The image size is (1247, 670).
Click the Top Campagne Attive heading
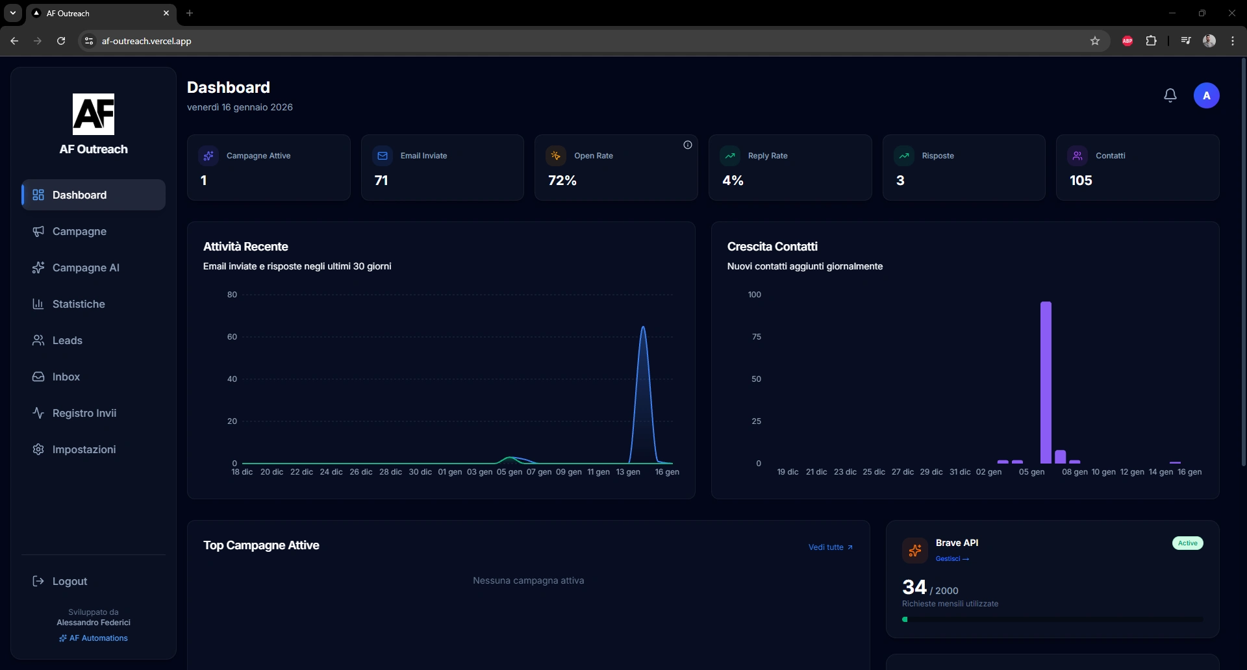click(261, 545)
